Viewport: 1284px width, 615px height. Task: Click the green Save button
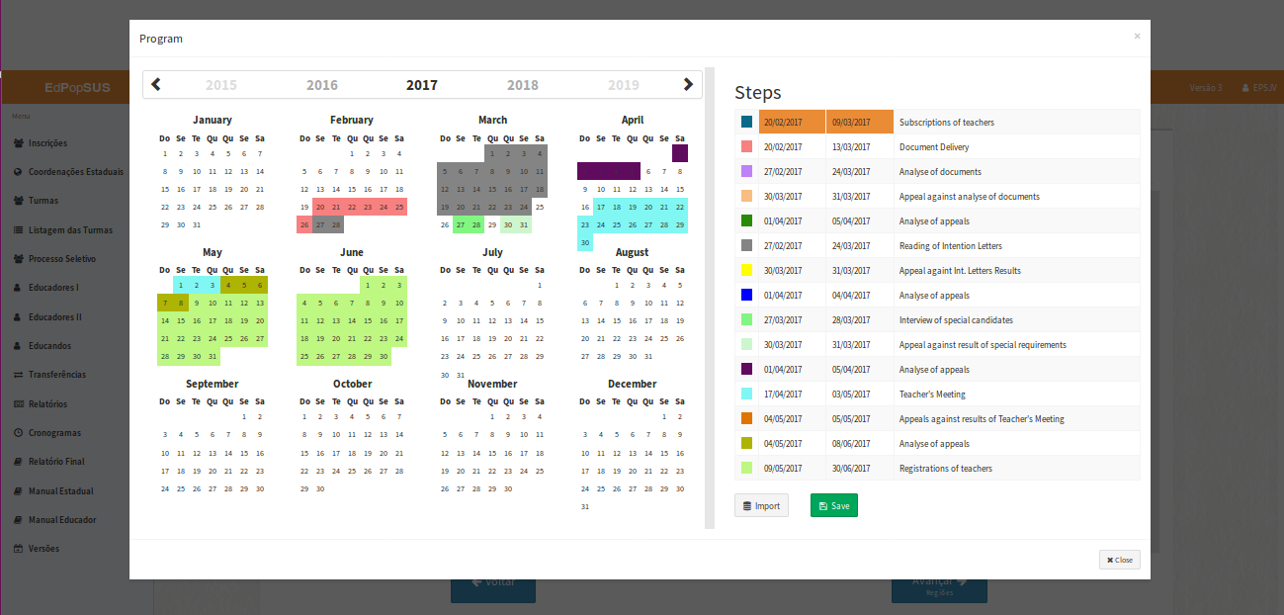coord(834,505)
